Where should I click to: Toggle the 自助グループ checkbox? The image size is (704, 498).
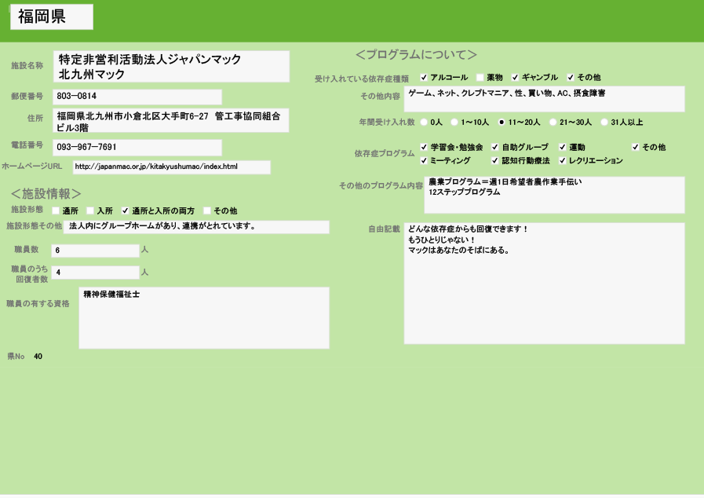coord(495,148)
